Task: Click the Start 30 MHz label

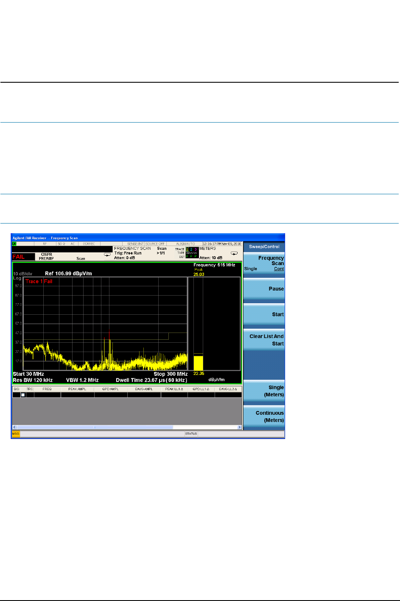Action: 28,374
